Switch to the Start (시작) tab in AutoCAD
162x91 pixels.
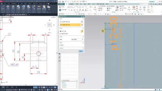tap(3, 15)
